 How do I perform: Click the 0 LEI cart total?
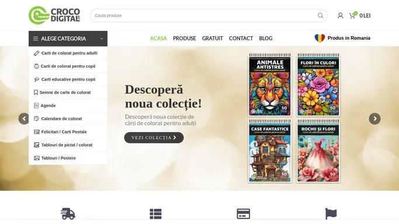[x=365, y=16]
